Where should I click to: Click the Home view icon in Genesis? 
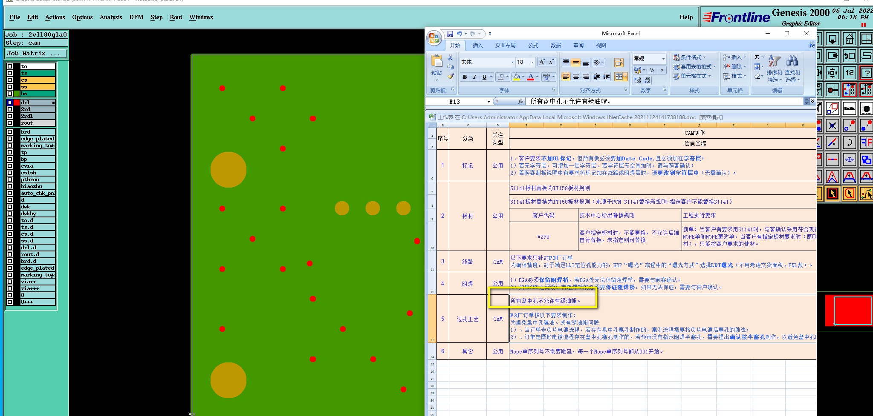(x=849, y=39)
